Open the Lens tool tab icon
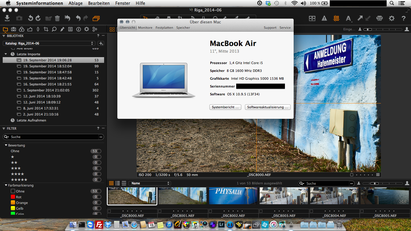The width and height of the screenshot is (411, 231). coord(38,29)
